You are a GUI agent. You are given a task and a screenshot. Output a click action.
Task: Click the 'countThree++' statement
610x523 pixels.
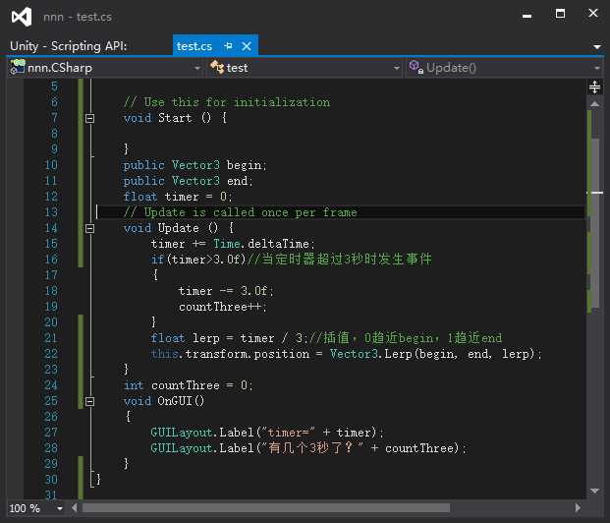(x=223, y=307)
